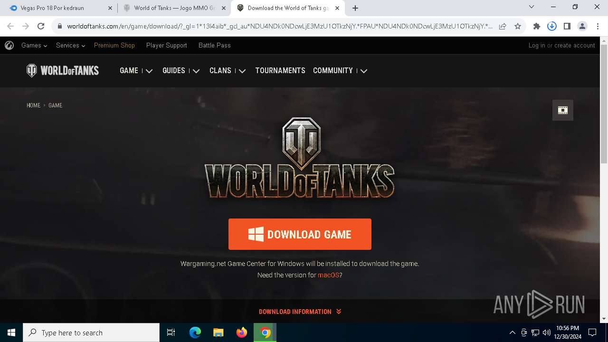Screen dimensions: 608x342
Task: Open the CLANS navigation item
Action: click(x=220, y=71)
